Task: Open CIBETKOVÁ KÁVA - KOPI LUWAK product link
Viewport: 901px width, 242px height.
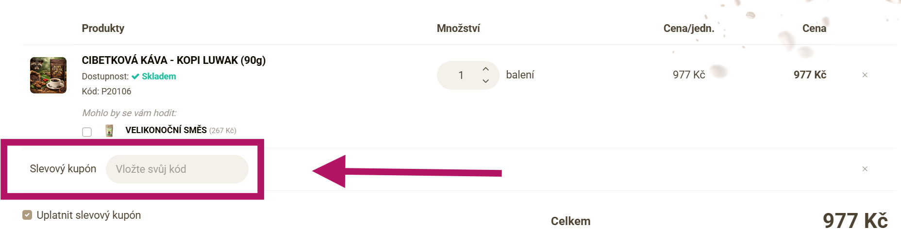Action: click(x=173, y=60)
